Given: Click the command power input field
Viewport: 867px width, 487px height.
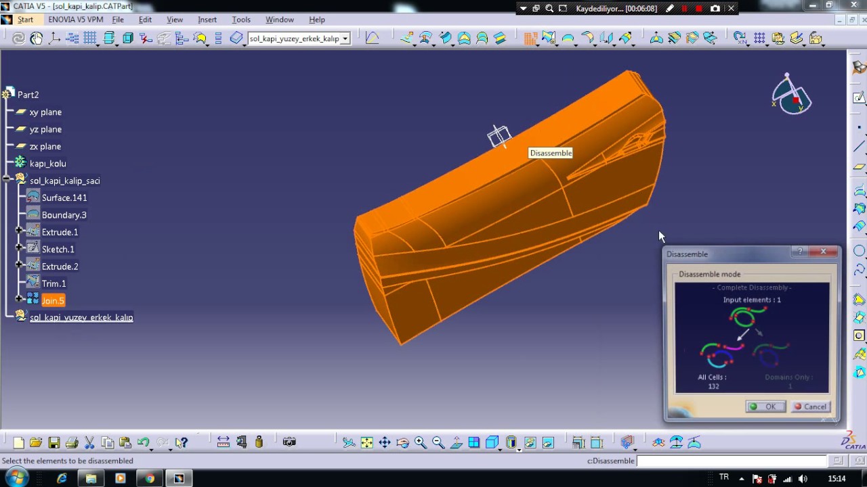Looking at the screenshot, I should [x=732, y=461].
